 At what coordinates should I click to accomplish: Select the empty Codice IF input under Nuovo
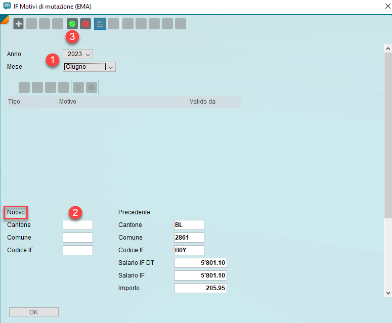78,250
